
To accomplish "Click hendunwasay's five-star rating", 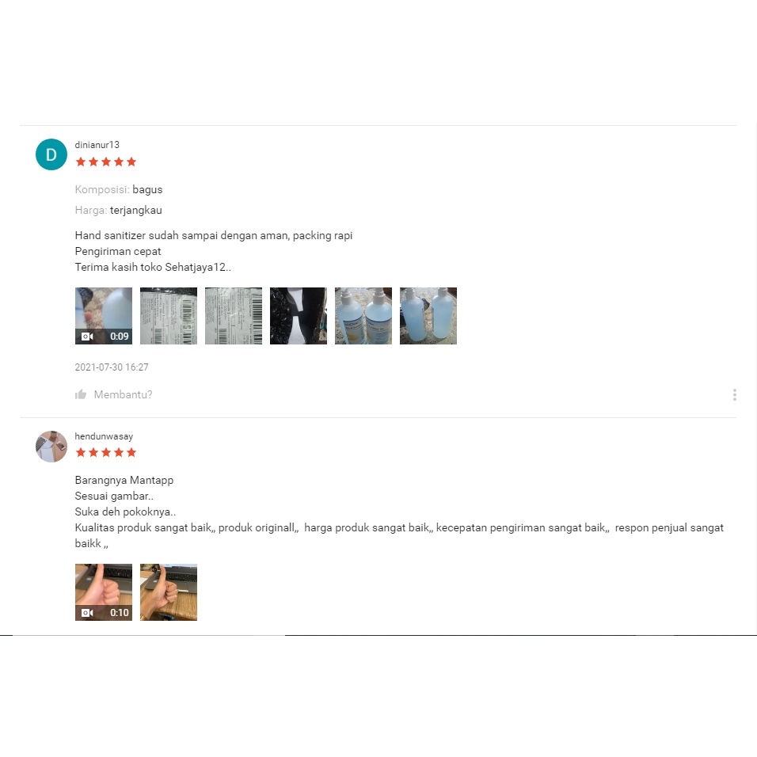I will [106, 452].
